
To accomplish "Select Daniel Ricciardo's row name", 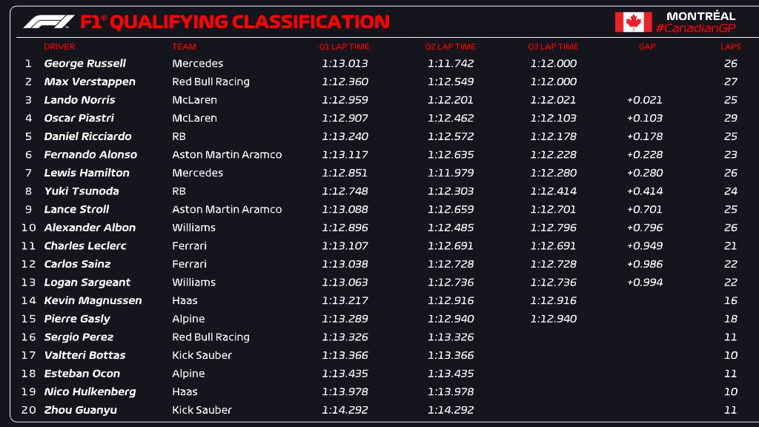I will point(87,136).
